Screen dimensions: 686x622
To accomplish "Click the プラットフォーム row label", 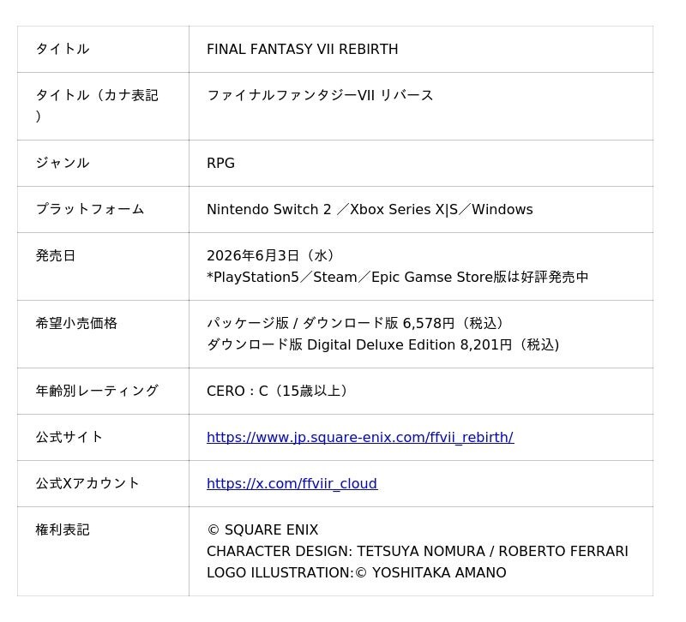I will tap(90, 210).
